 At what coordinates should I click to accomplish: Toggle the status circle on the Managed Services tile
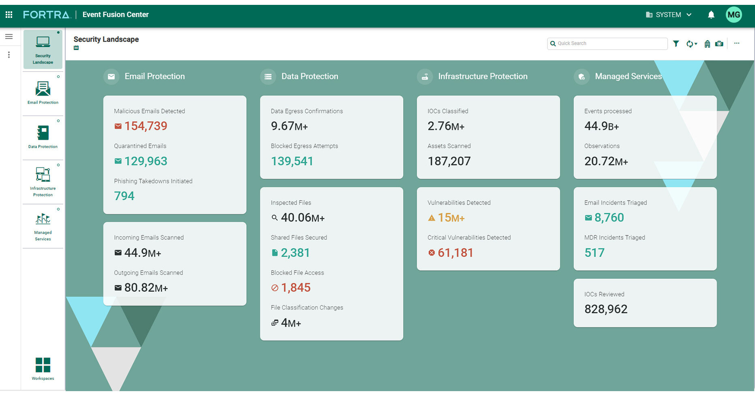(58, 209)
